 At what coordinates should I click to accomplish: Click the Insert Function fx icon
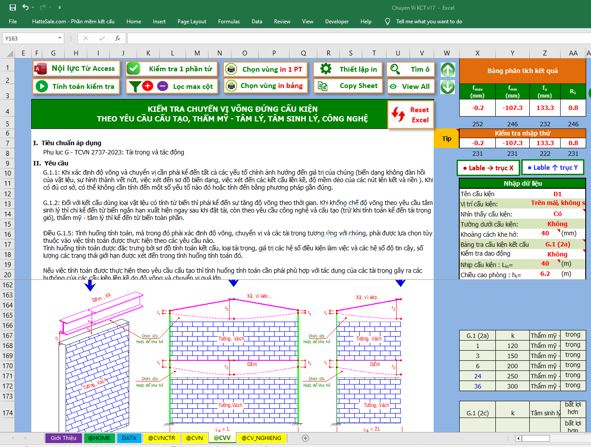coord(118,38)
